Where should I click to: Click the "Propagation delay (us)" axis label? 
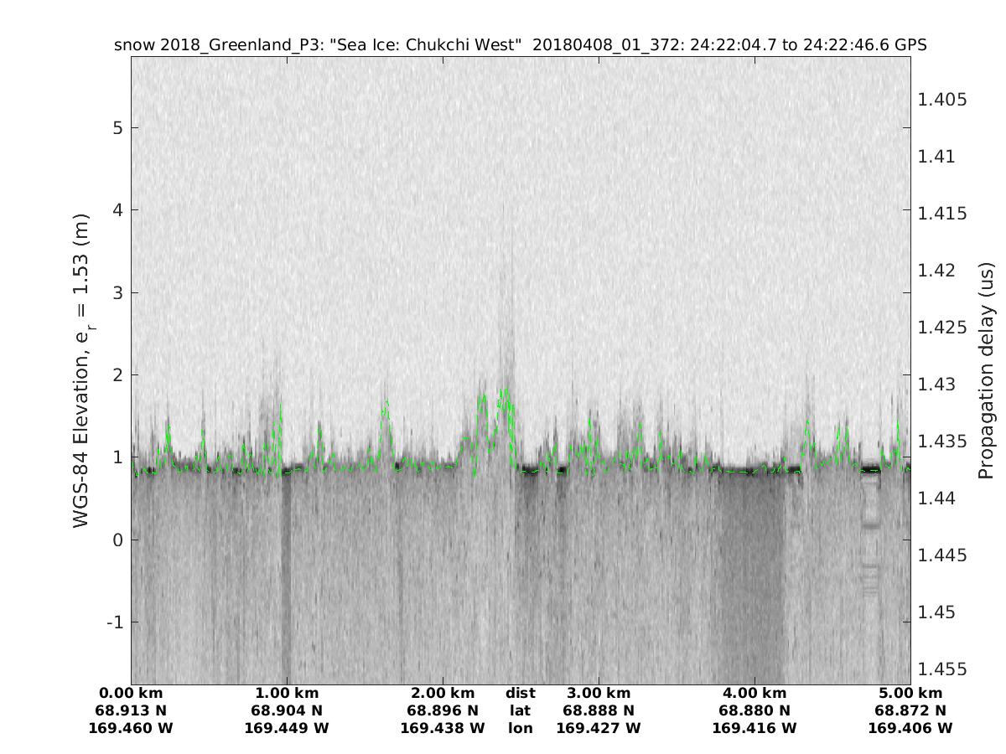[986, 370]
